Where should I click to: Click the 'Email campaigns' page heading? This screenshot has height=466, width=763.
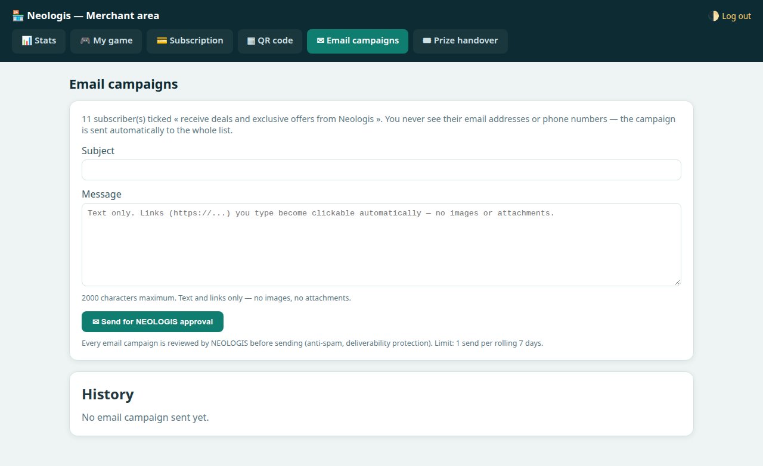coord(123,84)
